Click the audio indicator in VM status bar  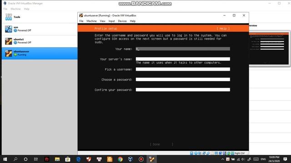(200, 153)
